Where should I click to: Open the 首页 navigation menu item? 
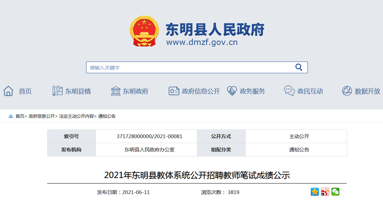pos(25,92)
